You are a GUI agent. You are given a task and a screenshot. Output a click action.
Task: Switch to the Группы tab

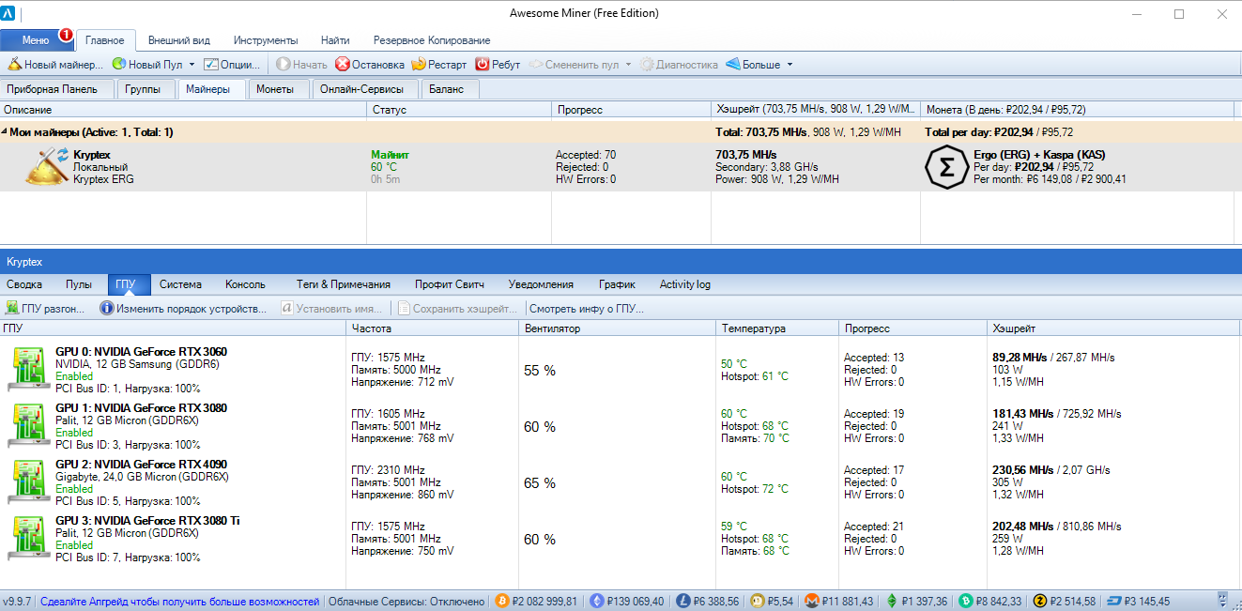point(146,89)
